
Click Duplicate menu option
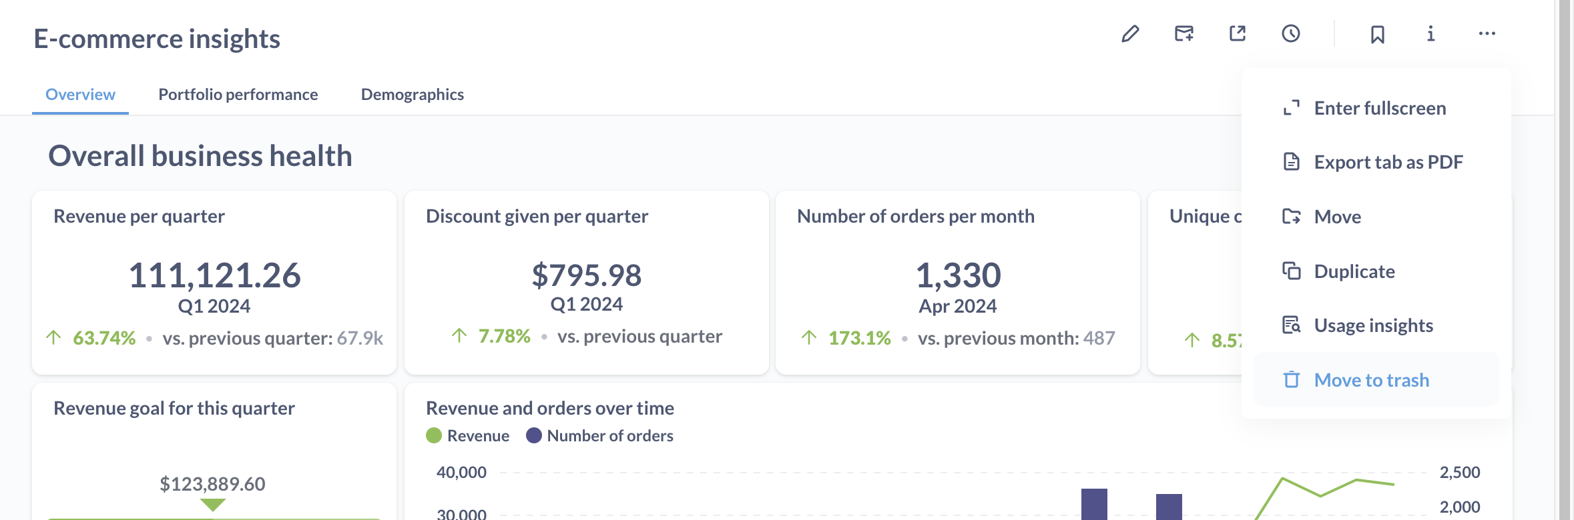(x=1354, y=271)
